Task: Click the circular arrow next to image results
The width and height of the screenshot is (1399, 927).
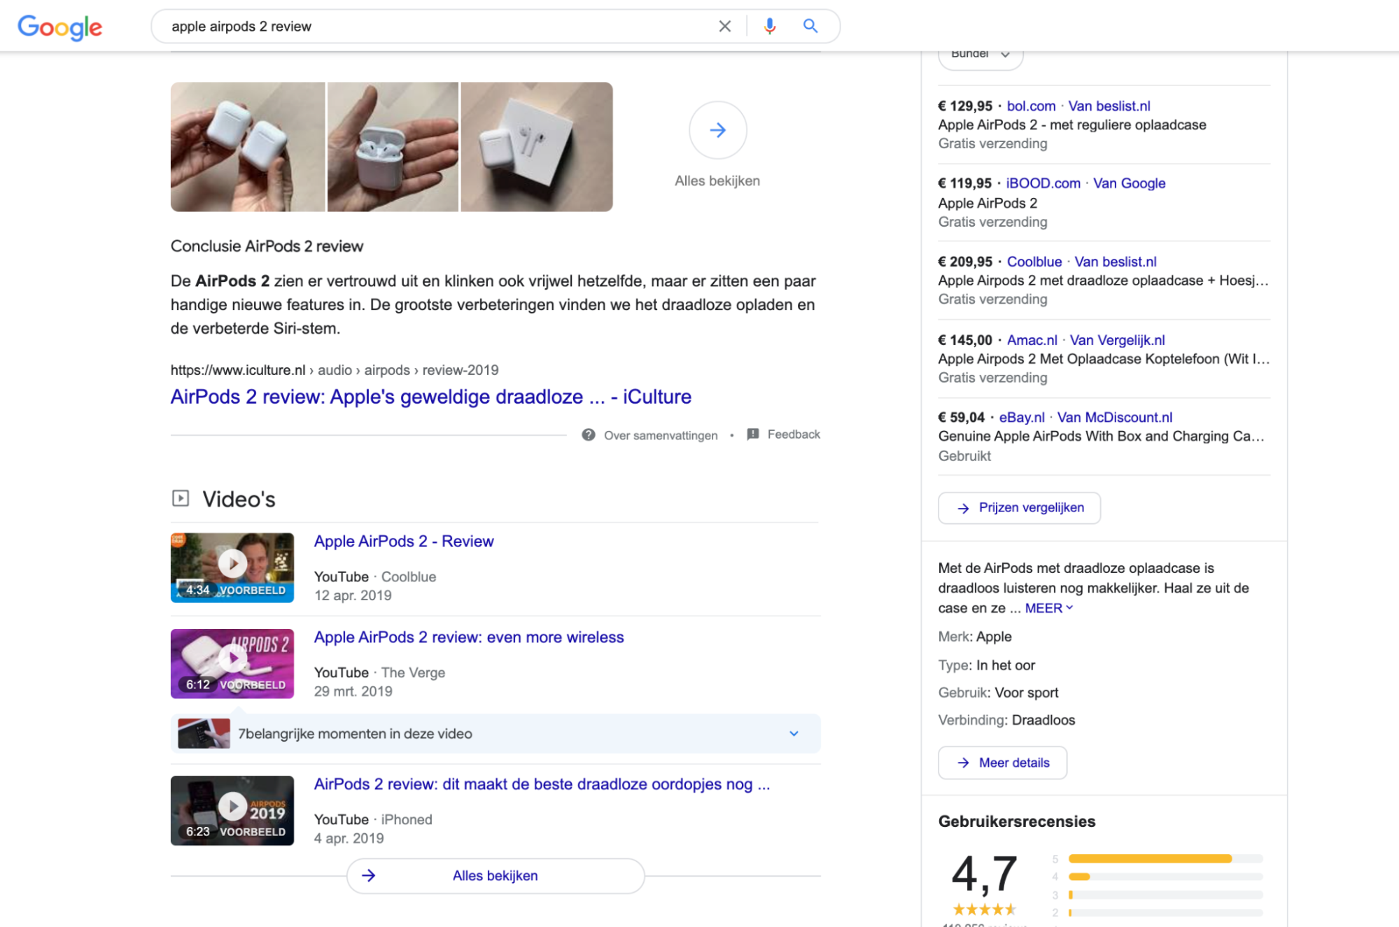Action: pos(718,130)
